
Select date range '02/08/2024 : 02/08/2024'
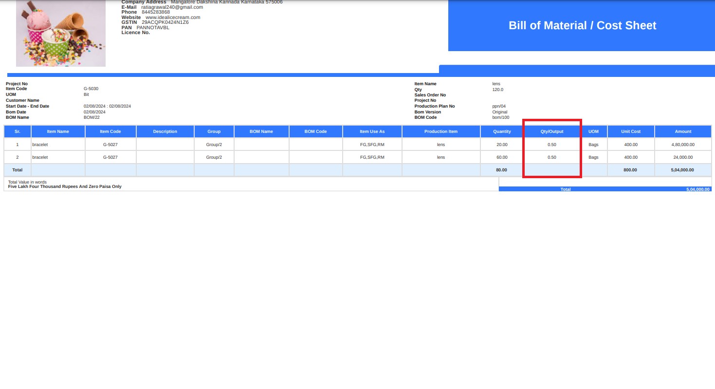(x=107, y=106)
